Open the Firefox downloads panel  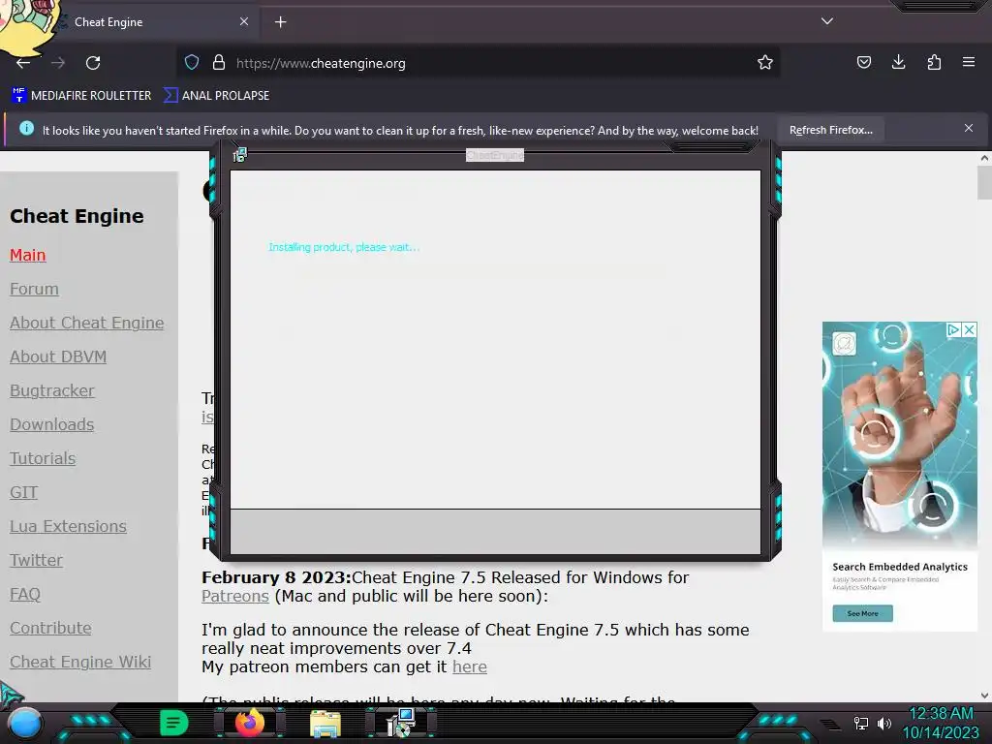click(x=898, y=62)
